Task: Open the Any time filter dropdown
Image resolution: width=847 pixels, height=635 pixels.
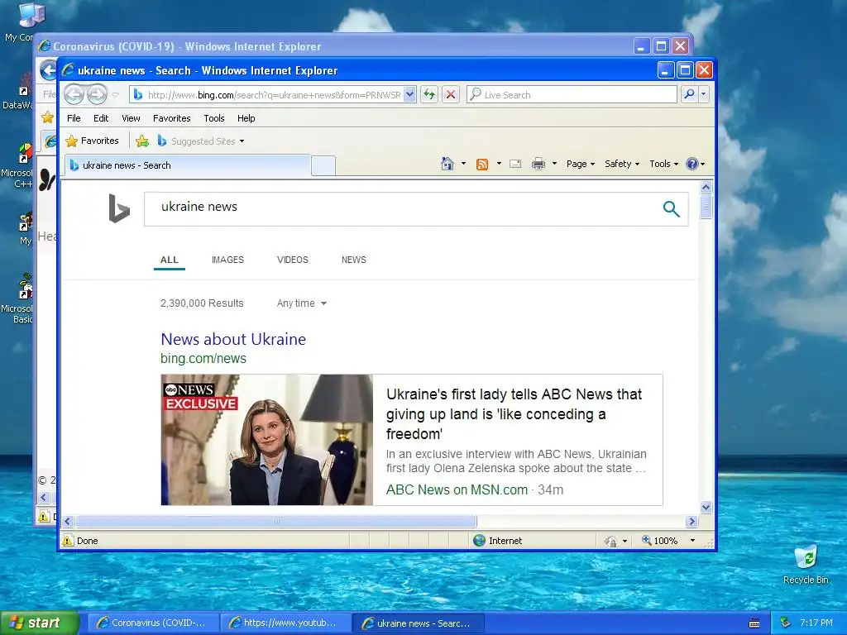Action: tap(301, 303)
